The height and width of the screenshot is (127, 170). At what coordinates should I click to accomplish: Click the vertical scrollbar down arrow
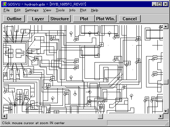click(x=166, y=111)
